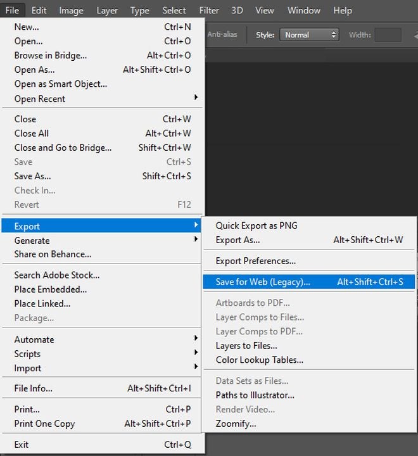
Task: Open Export Preferences...
Action: point(309,261)
